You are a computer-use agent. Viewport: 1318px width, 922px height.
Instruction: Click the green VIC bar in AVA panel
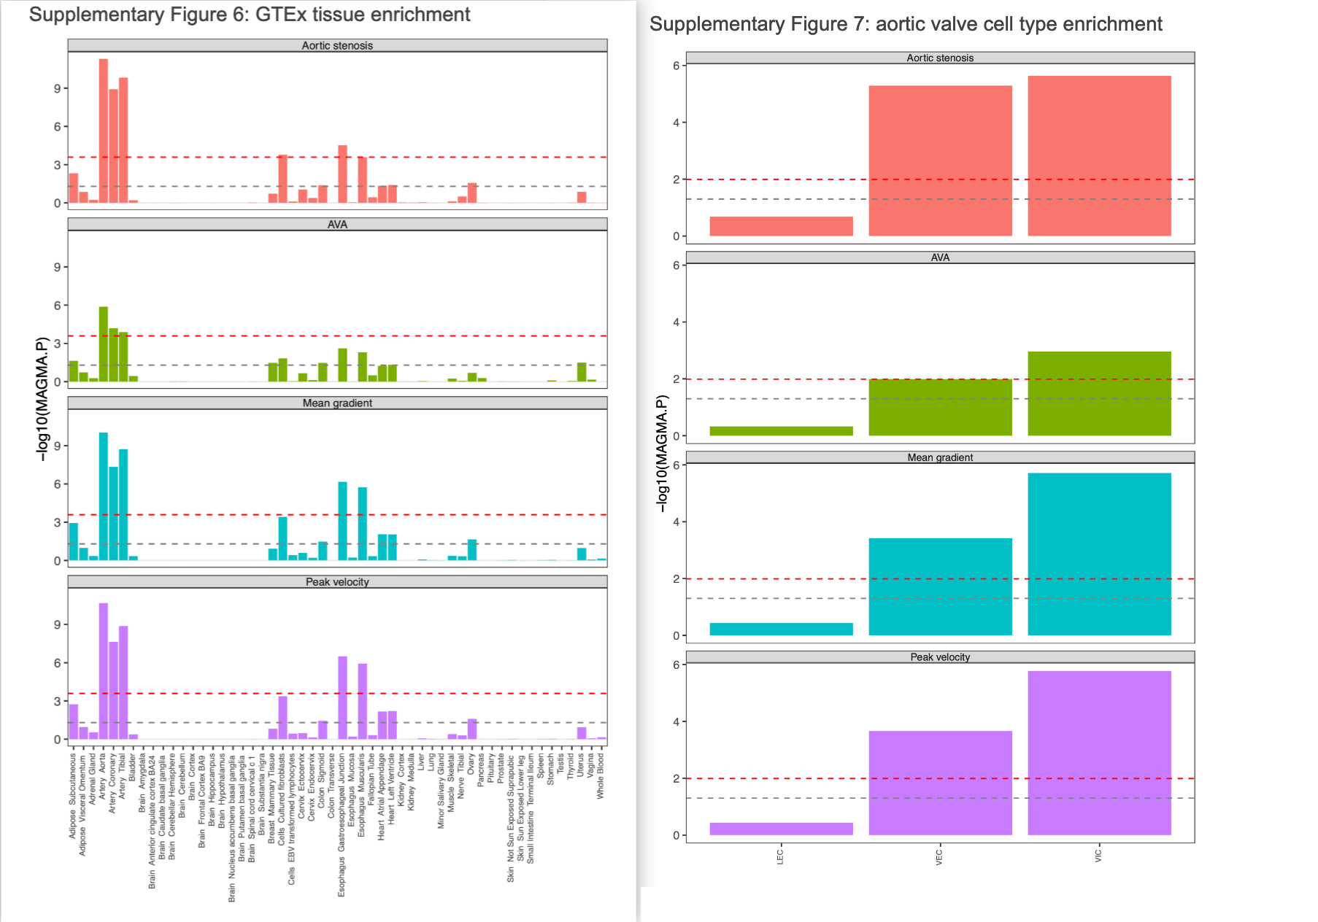coord(1099,394)
